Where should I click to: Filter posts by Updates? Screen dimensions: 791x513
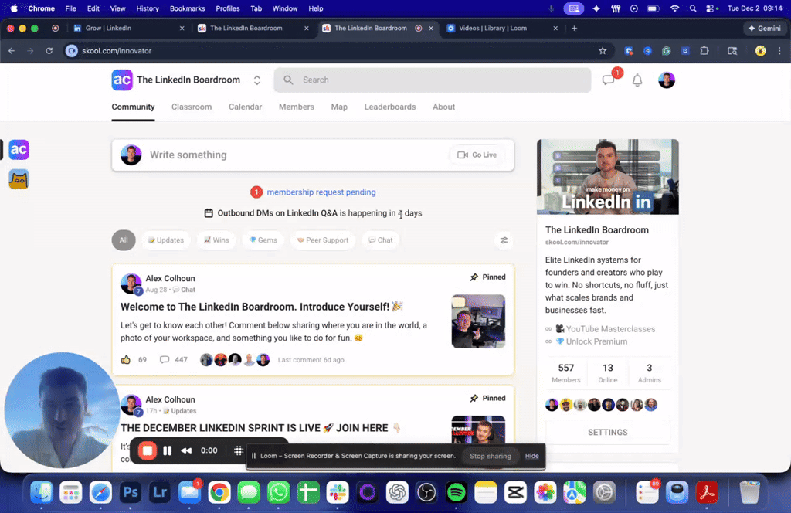(166, 240)
